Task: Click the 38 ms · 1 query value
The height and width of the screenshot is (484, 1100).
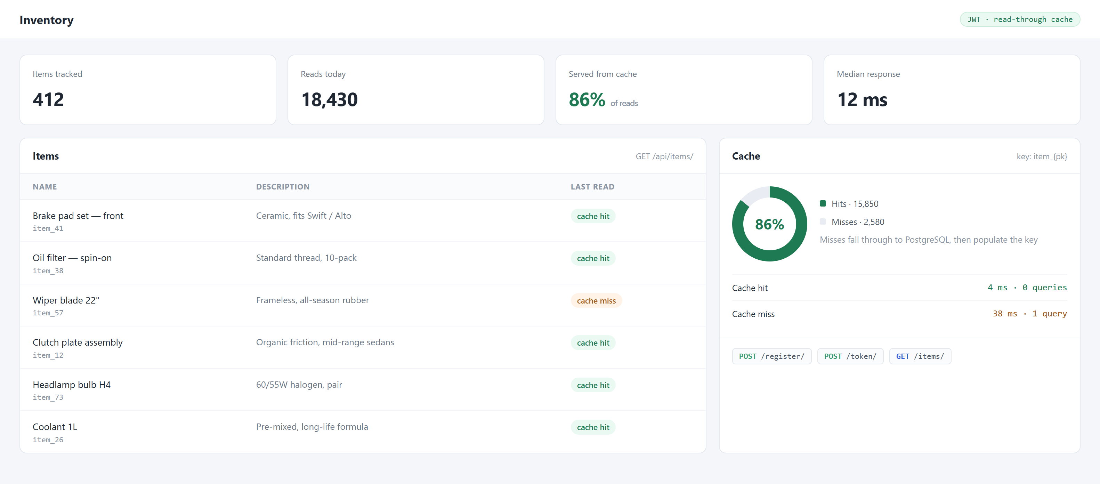Action: tap(1029, 314)
